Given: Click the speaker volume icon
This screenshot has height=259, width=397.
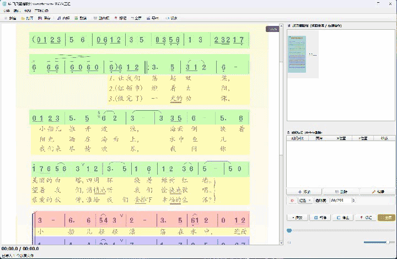Looking at the screenshot, I should coord(289,242).
